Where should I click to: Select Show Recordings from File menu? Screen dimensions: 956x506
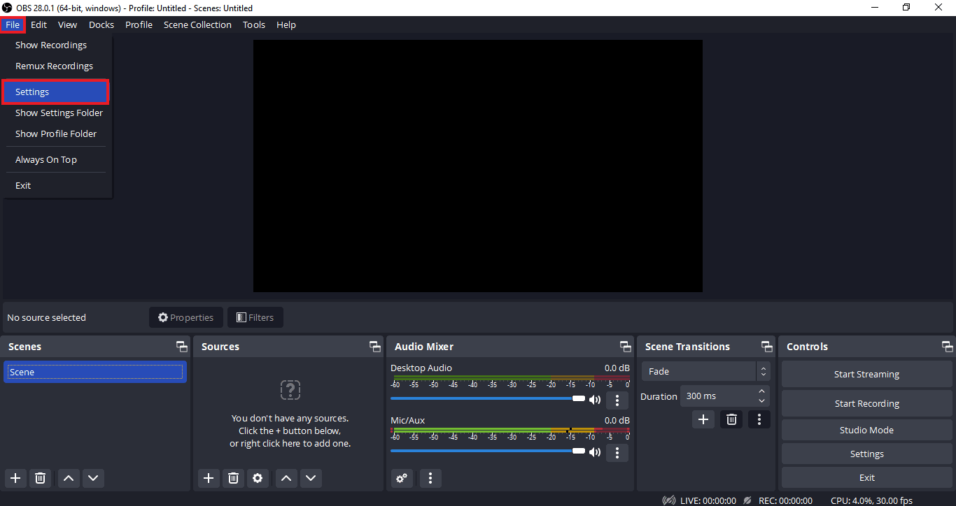coord(56,45)
